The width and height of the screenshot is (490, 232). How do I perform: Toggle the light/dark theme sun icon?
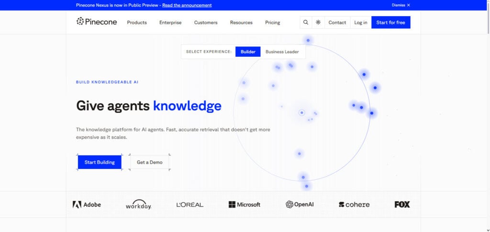(318, 22)
